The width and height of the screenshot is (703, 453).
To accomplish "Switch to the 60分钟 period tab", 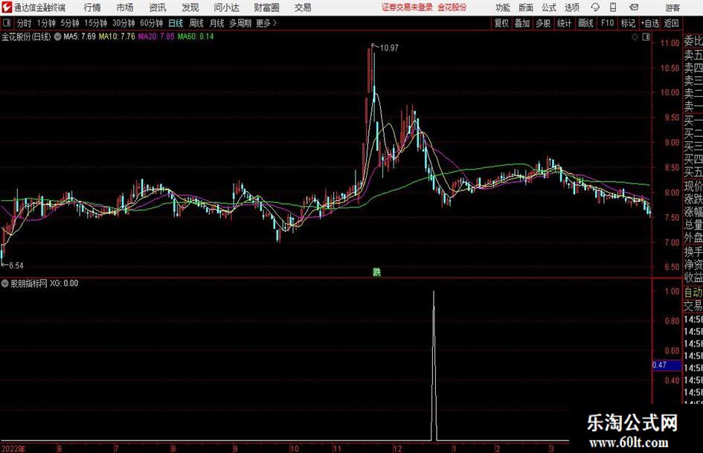I will [151, 23].
